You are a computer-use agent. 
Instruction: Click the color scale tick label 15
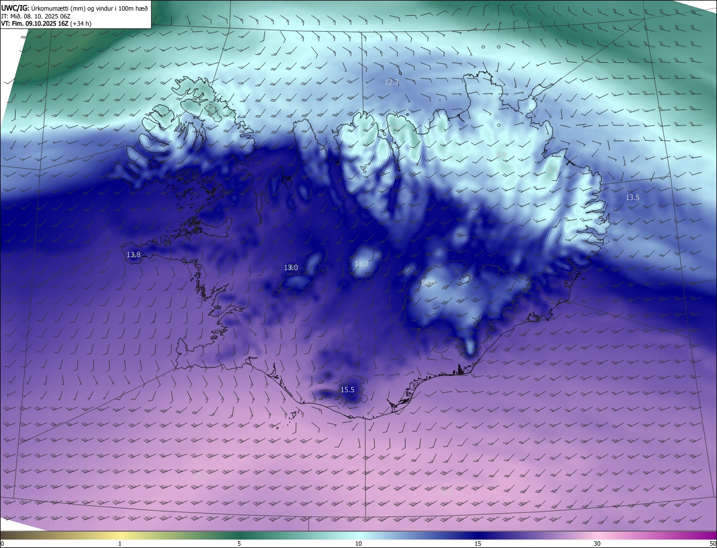pos(478,544)
